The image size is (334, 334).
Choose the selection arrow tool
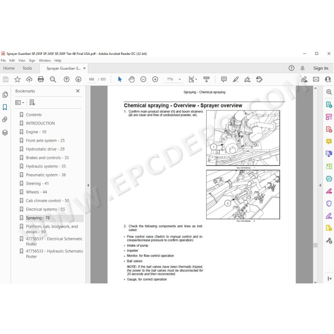120,80
